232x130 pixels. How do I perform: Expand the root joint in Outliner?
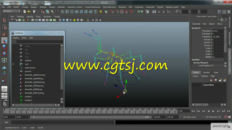[13, 64]
